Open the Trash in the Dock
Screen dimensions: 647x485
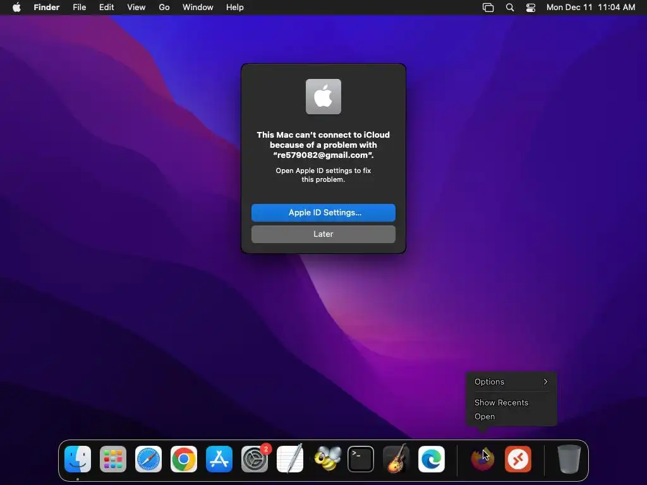pyautogui.click(x=569, y=459)
